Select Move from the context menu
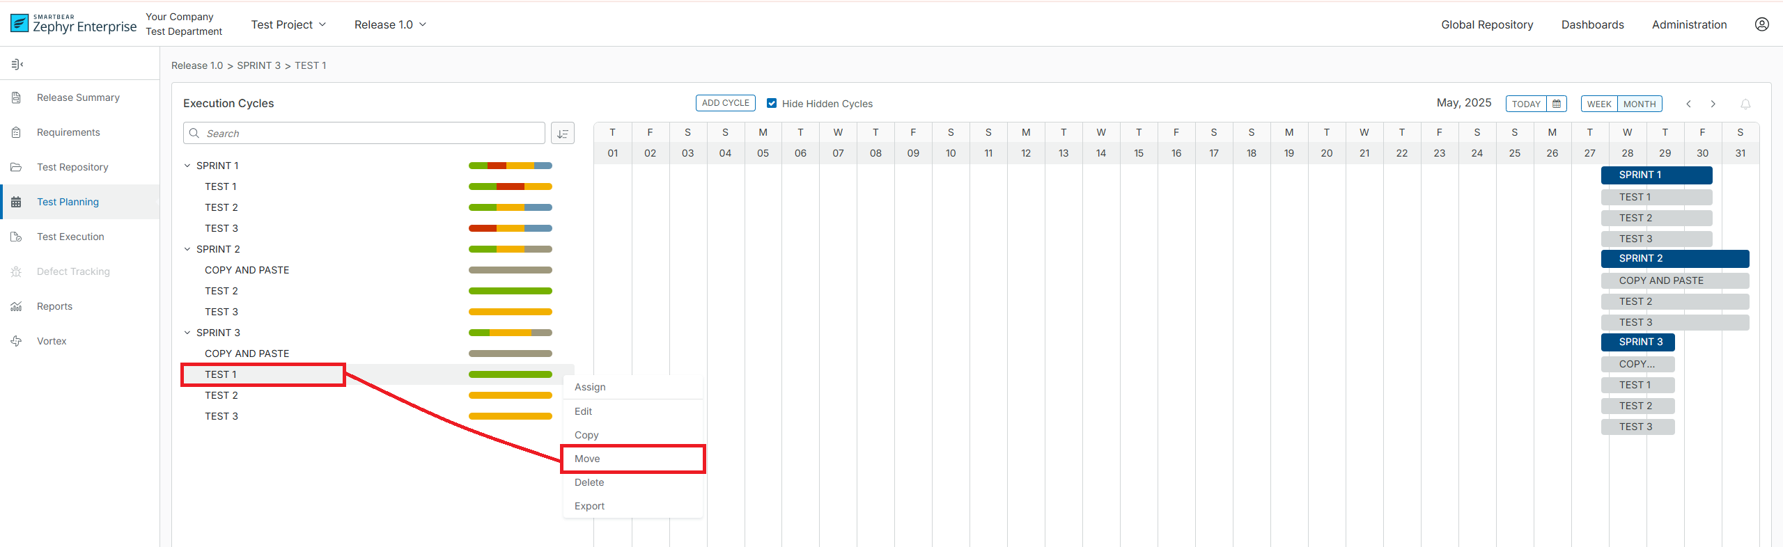 587,459
